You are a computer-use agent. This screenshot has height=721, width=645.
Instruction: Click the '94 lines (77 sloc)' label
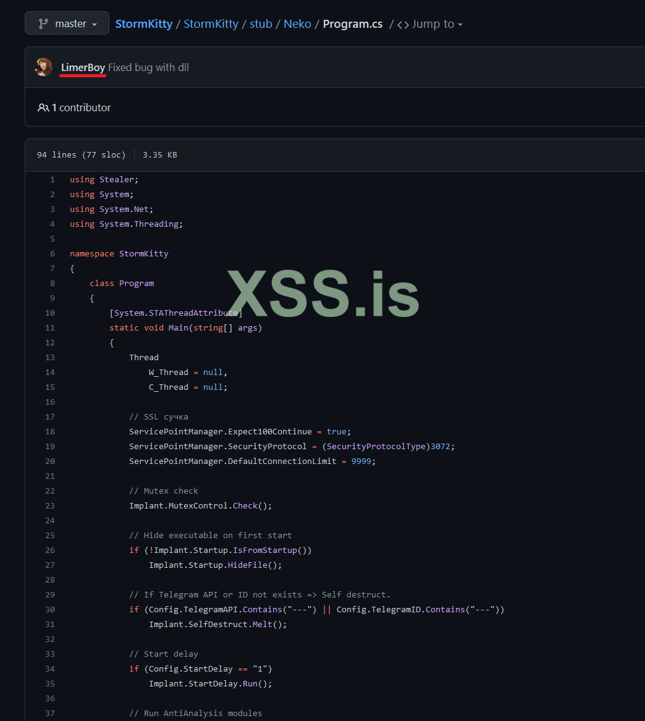point(82,155)
